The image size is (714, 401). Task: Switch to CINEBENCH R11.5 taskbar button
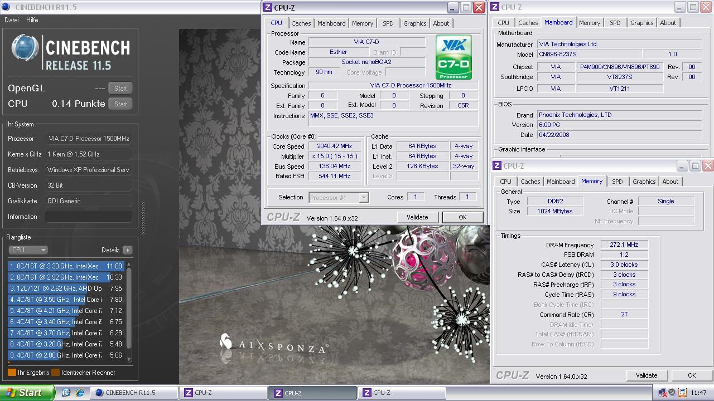(x=134, y=393)
